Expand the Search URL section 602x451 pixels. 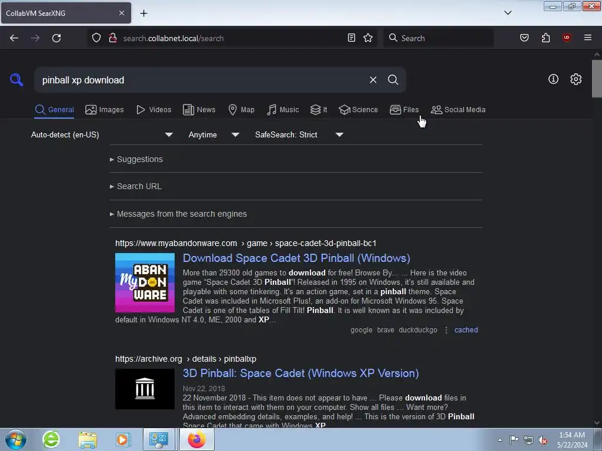[136, 186]
